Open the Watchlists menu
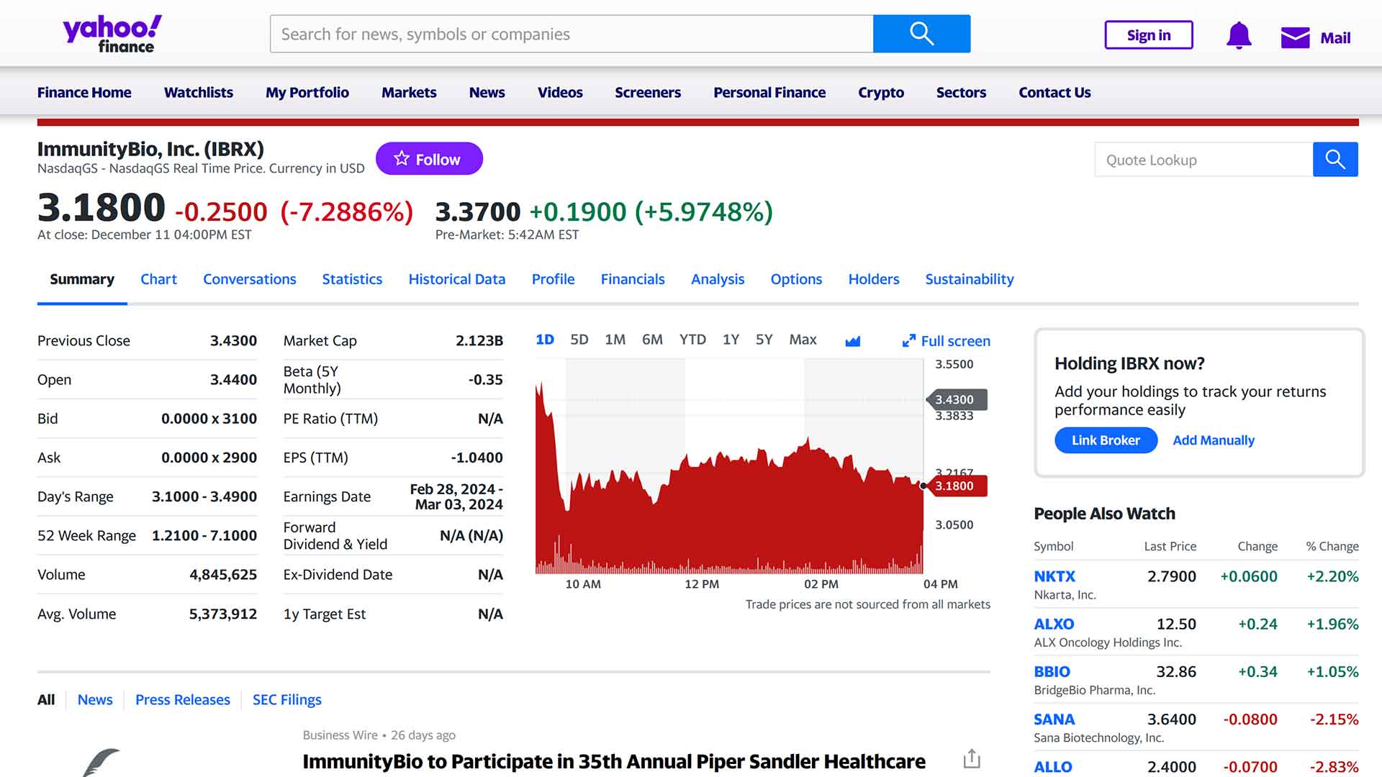This screenshot has height=777, width=1382. click(x=199, y=92)
